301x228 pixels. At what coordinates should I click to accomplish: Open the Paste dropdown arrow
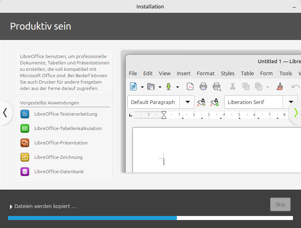coord(268,87)
